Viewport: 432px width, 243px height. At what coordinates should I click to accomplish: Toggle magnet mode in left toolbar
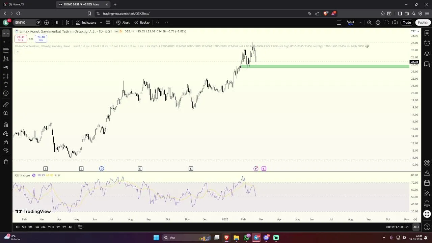tap(6, 125)
